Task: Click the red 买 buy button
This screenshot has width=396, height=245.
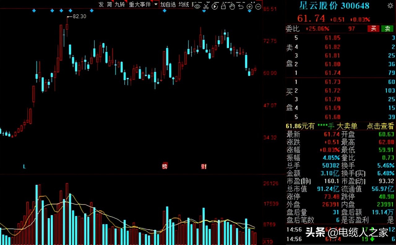Action: pyautogui.click(x=373, y=29)
